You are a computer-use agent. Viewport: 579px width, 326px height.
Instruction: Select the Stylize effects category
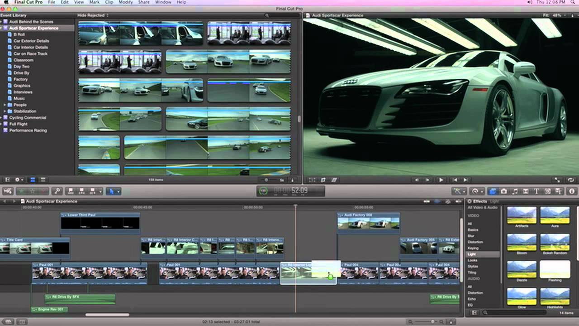tap(473, 267)
